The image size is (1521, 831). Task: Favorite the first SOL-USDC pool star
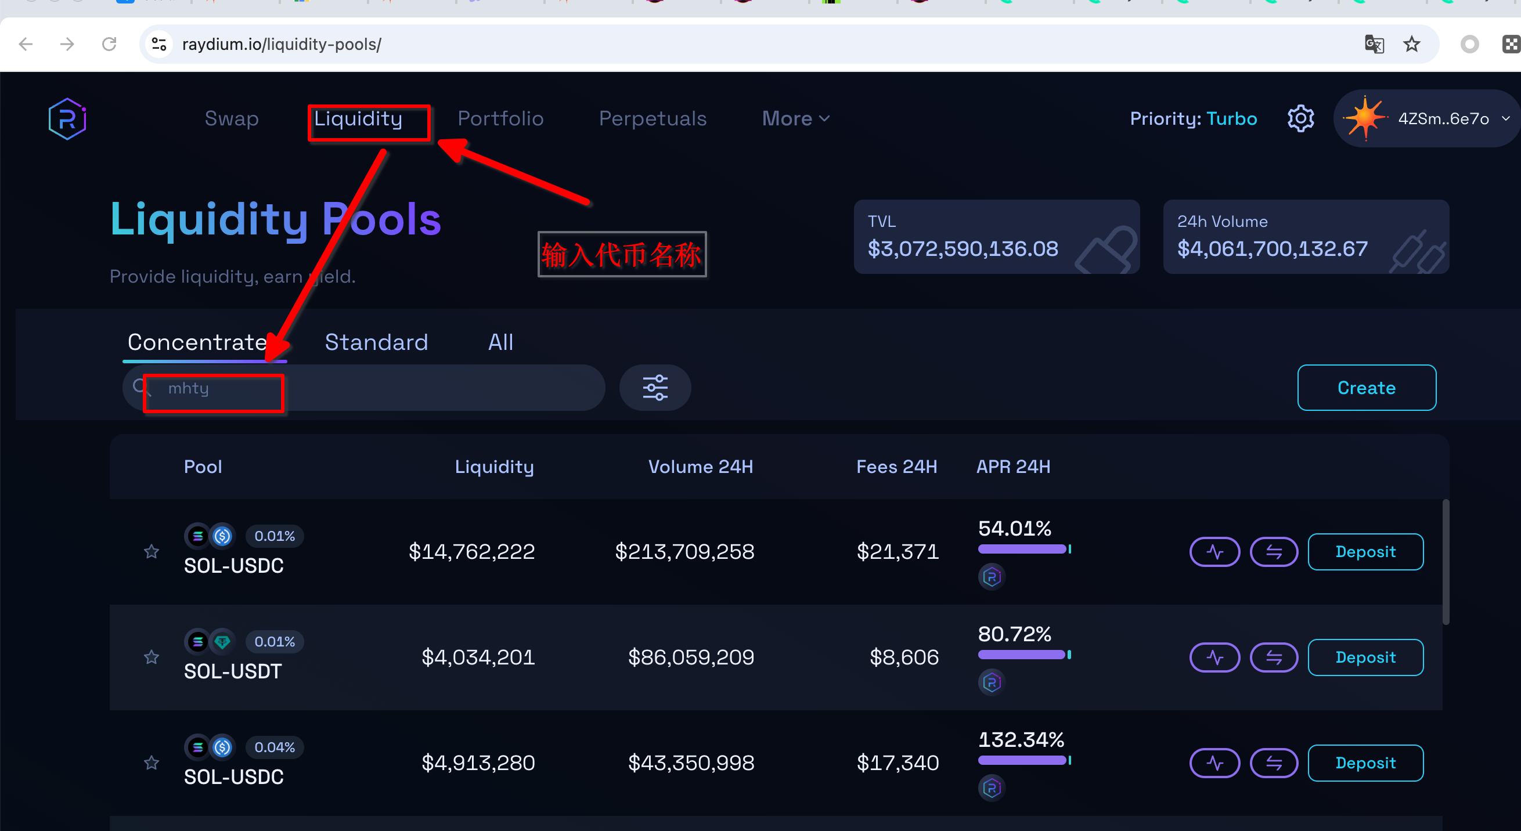(152, 552)
